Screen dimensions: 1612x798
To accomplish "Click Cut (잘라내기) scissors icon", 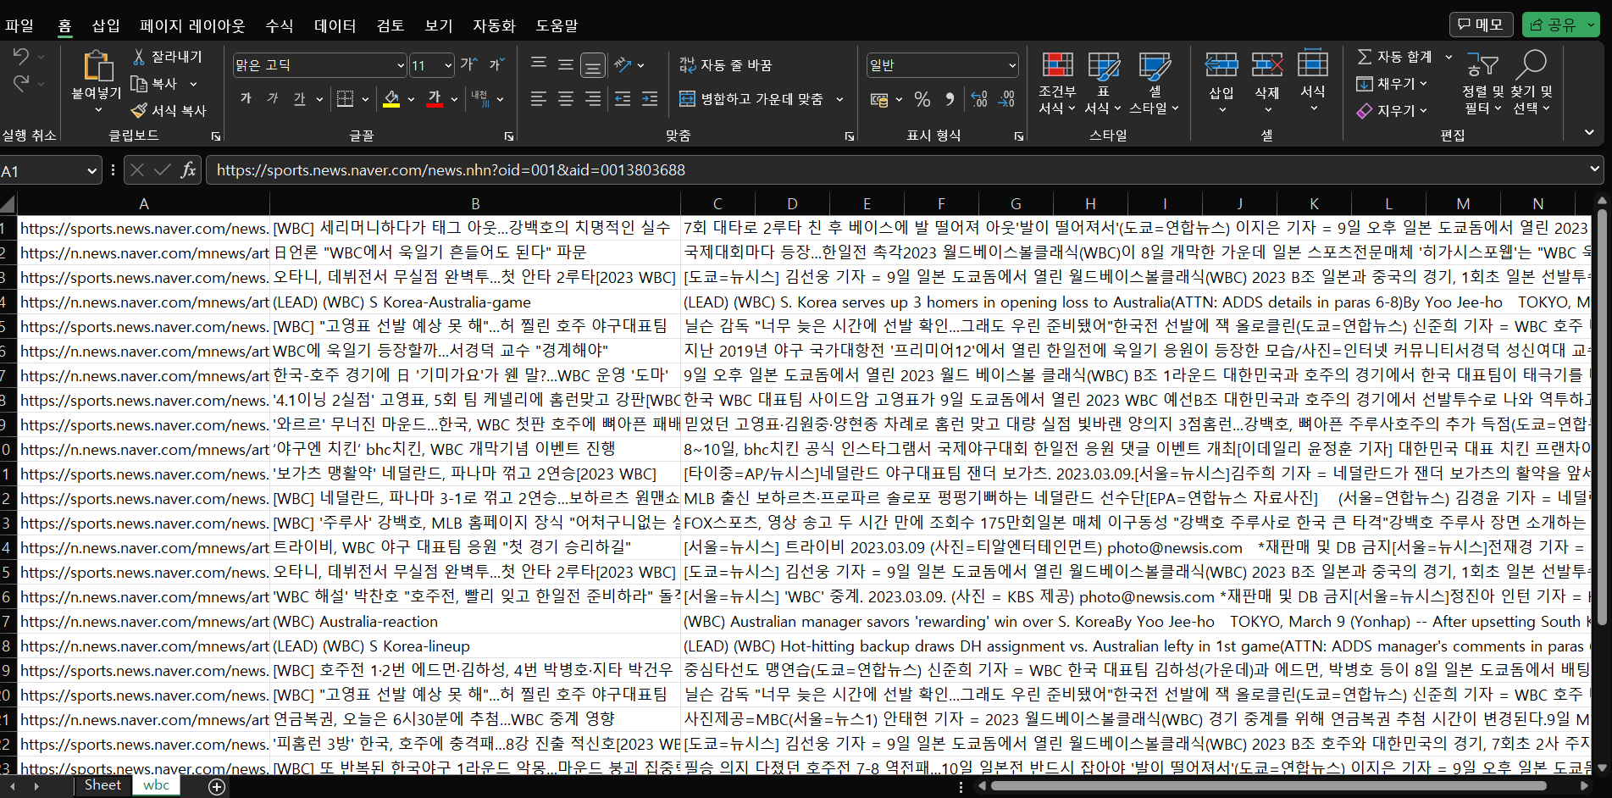I will point(139,57).
